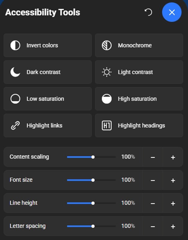Viewport: 188px width, 240px height.
Task: Click the High saturation circle icon
Action: click(106, 99)
